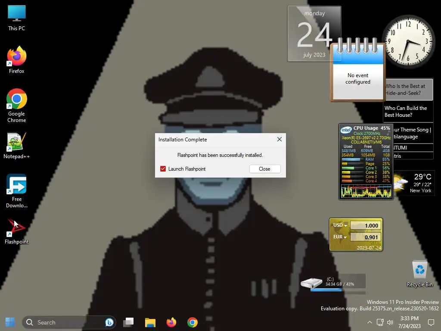Click the USD amount field 1.000
The height and width of the screenshot is (331, 441).
pos(366,225)
